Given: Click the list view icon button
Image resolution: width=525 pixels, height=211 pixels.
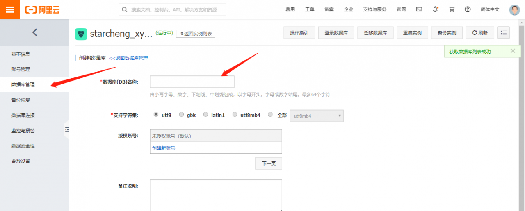Looking at the screenshot, I should coord(503,33).
